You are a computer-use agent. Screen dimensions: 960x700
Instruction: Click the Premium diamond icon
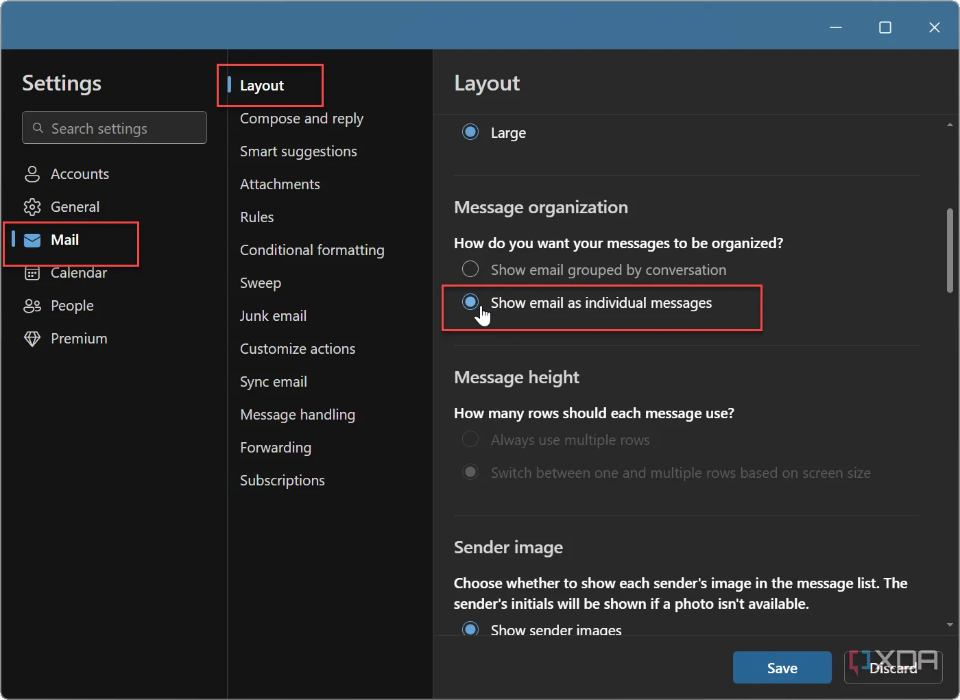tap(32, 339)
